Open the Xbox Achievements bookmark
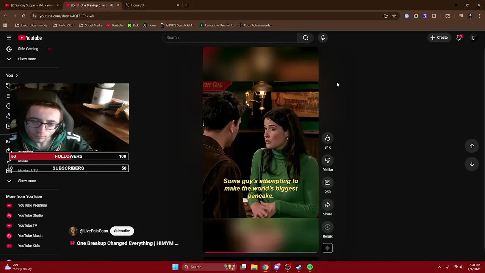This screenshot has width=485, height=273. point(255,25)
